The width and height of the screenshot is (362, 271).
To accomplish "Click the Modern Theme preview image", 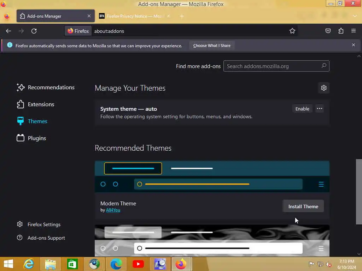I will click(212, 176).
